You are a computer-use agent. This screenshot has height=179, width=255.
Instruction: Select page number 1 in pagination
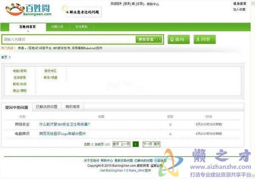(136, 144)
